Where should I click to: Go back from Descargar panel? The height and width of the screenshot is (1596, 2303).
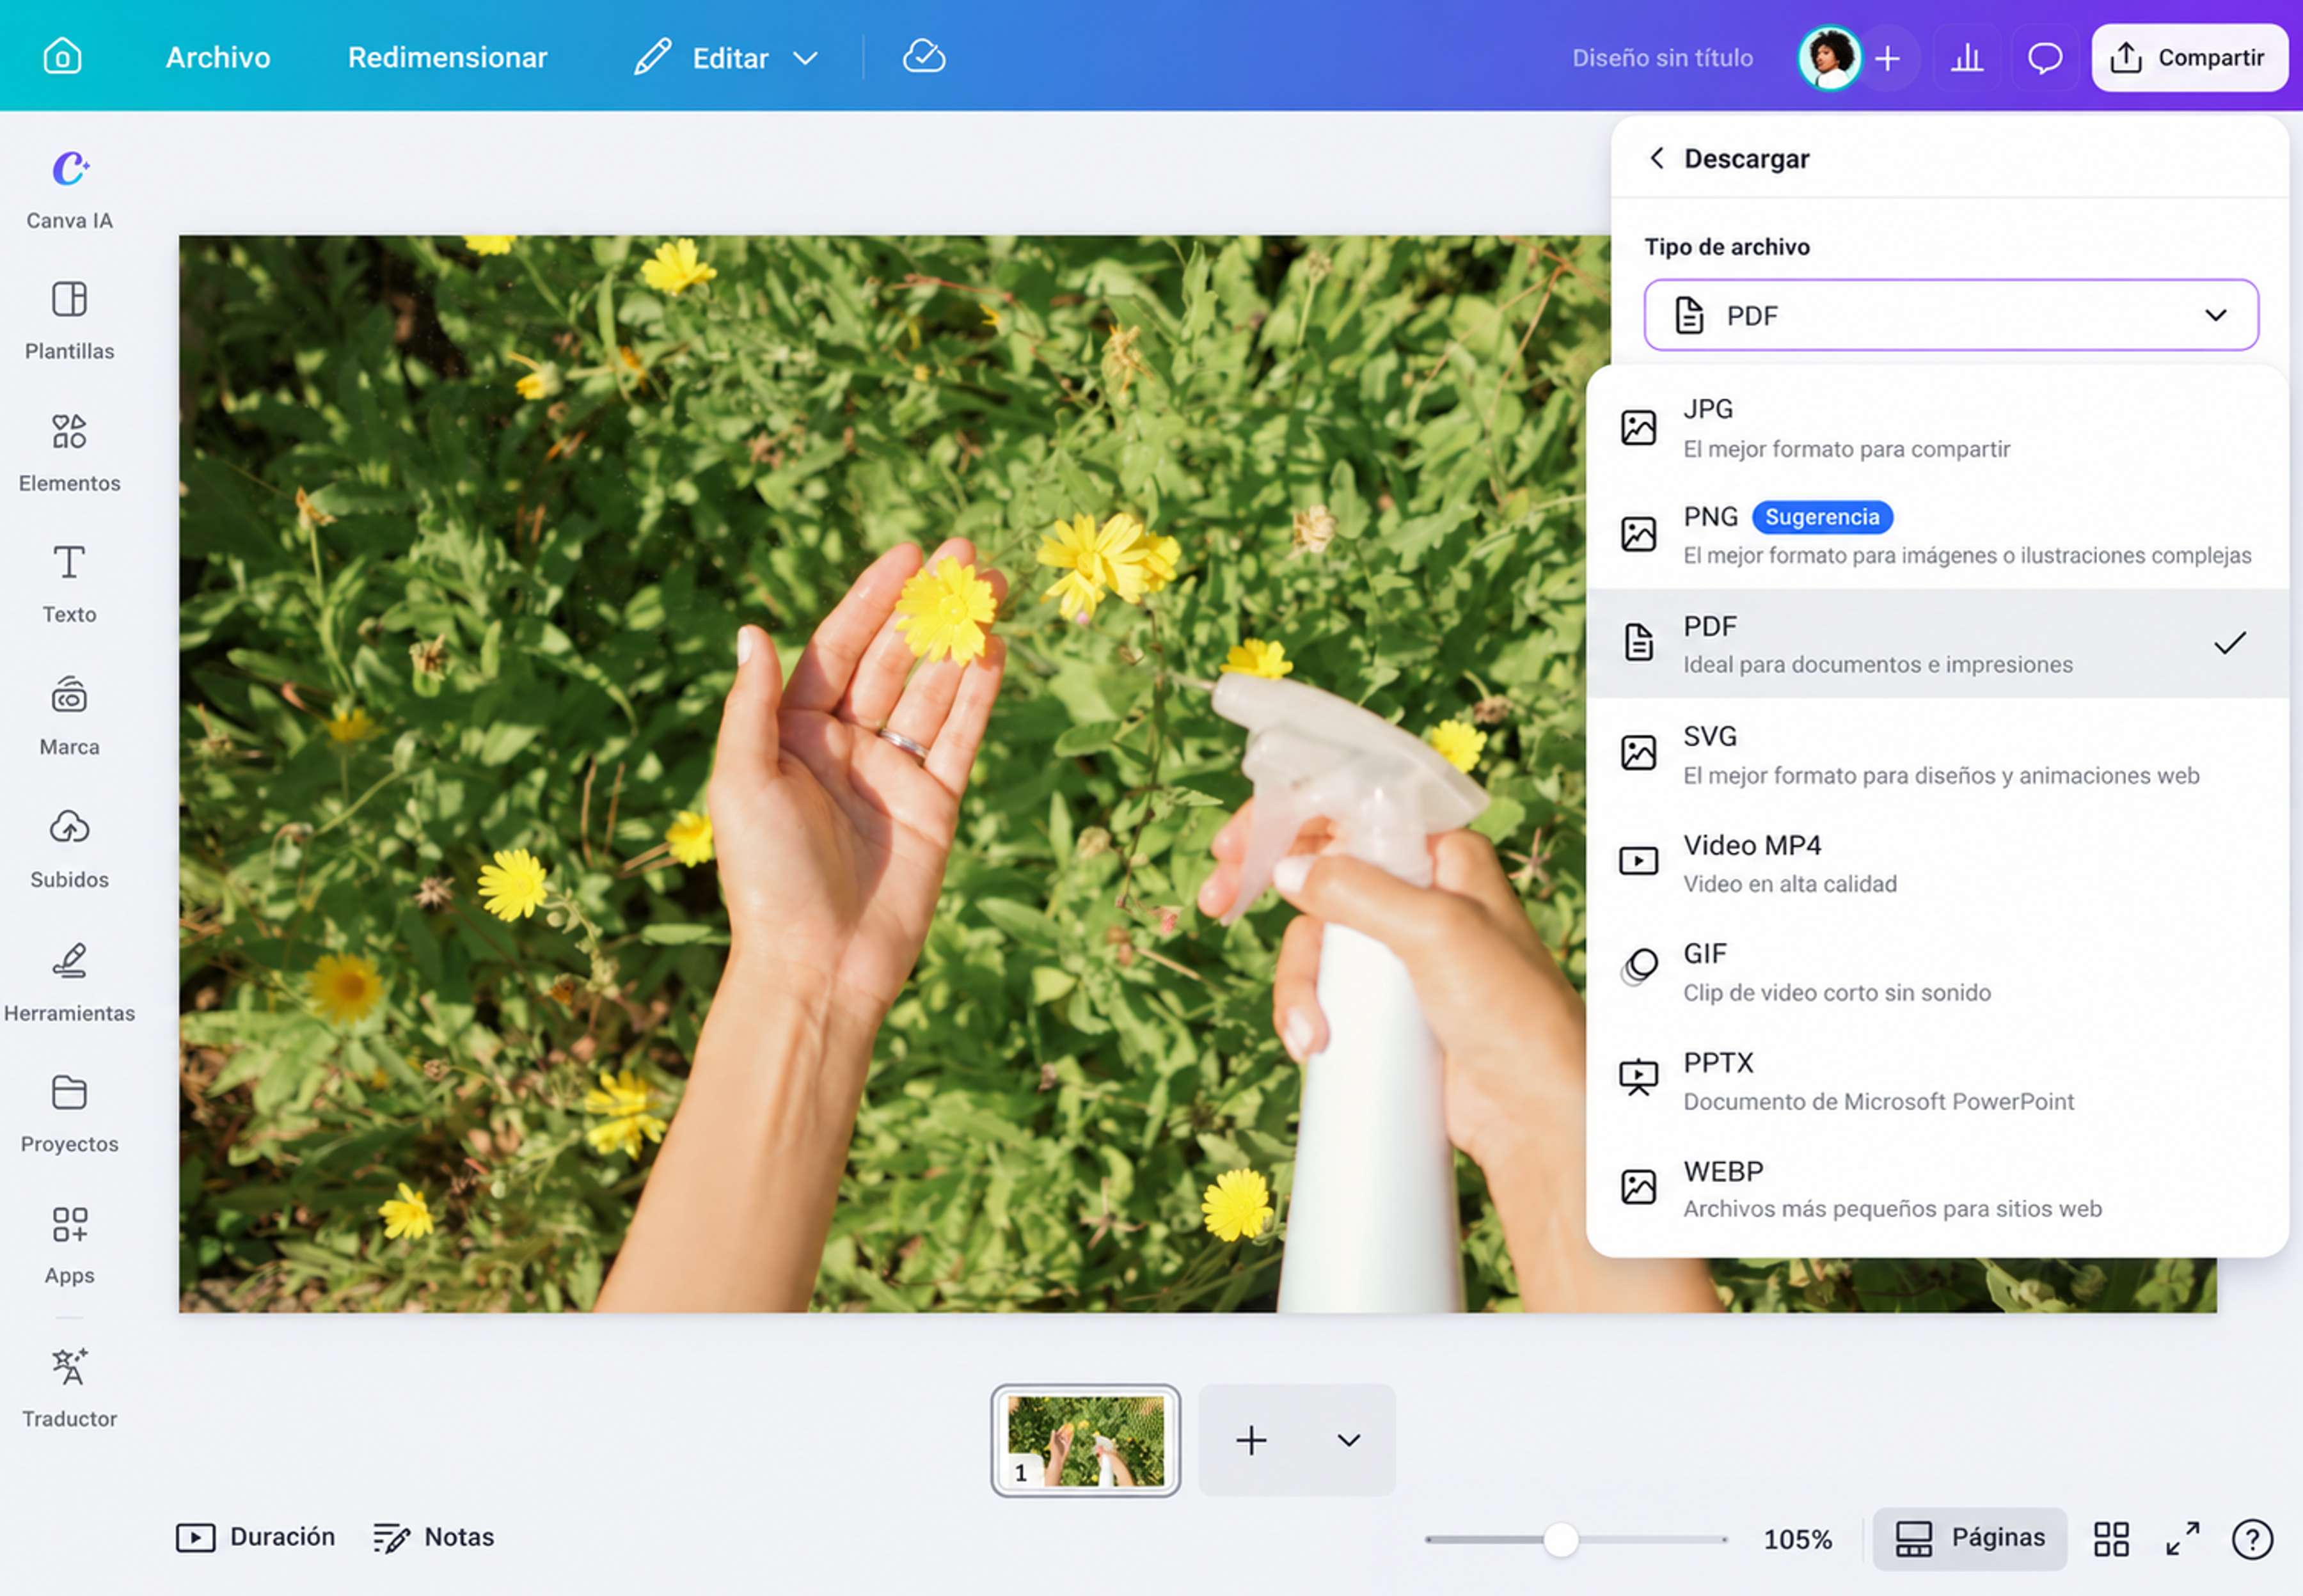(1657, 158)
